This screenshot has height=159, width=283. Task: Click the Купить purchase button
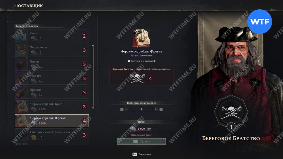pyautogui.click(x=141, y=141)
